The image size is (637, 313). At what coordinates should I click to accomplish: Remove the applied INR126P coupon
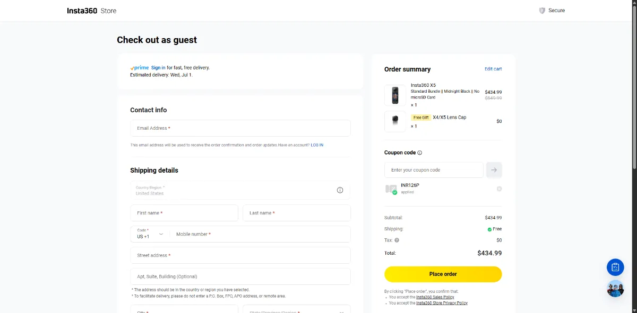click(499, 189)
